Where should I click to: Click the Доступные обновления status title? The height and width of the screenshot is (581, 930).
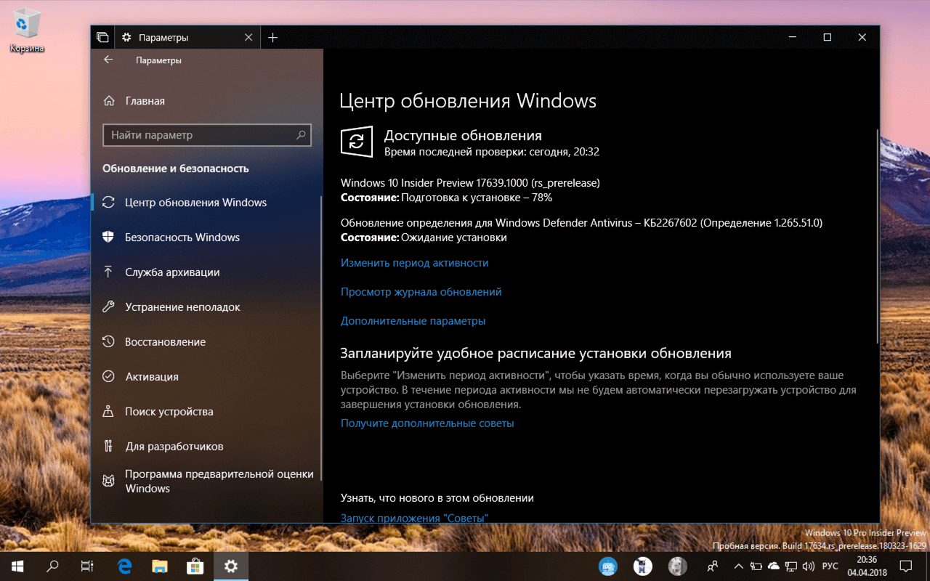tap(463, 135)
